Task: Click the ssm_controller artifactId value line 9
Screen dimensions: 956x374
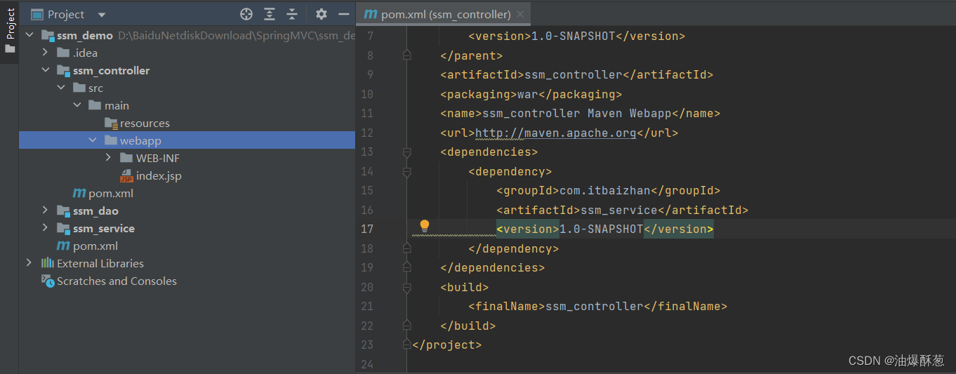Action: coord(573,74)
